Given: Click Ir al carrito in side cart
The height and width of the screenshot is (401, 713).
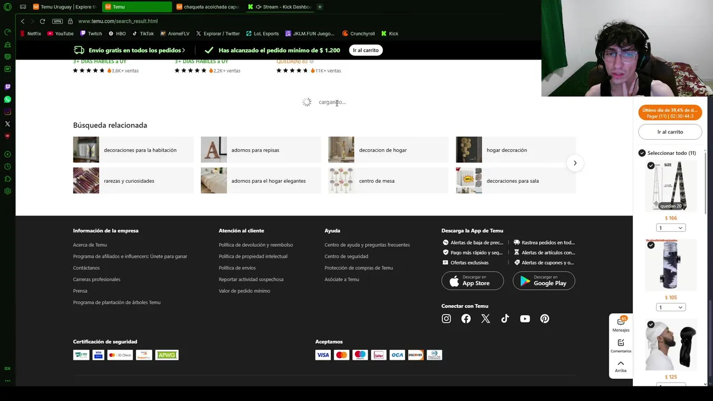Looking at the screenshot, I should [670, 132].
